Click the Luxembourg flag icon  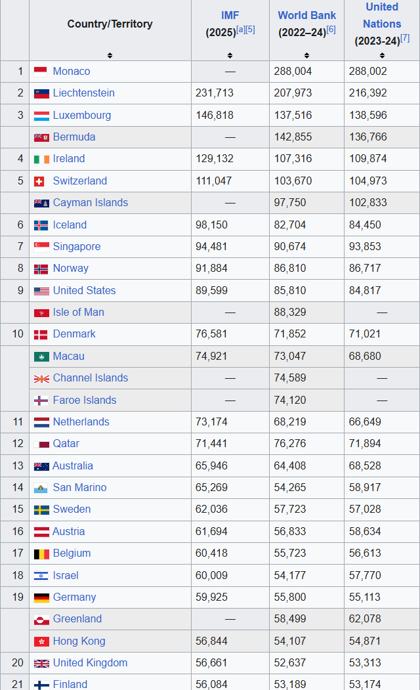coord(41,116)
